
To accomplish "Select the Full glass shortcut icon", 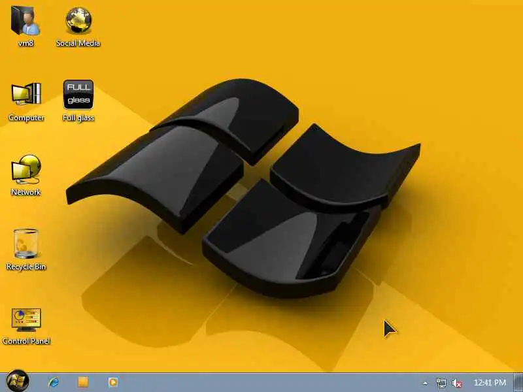I will (x=78, y=94).
